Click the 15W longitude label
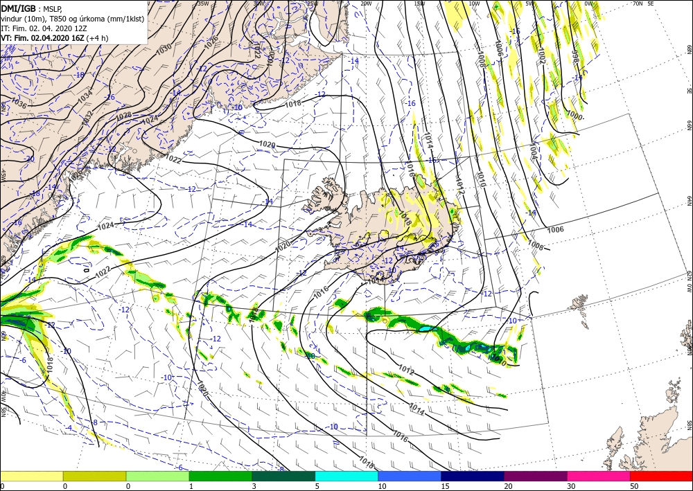The image size is (693, 491). click(x=420, y=3)
